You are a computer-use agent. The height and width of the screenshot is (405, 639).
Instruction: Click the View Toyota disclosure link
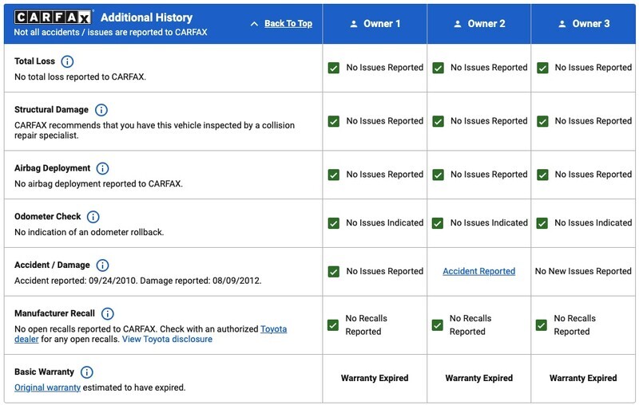tap(167, 339)
